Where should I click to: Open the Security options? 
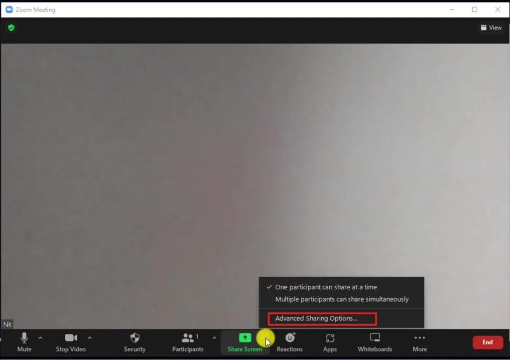pyautogui.click(x=134, y=342)
